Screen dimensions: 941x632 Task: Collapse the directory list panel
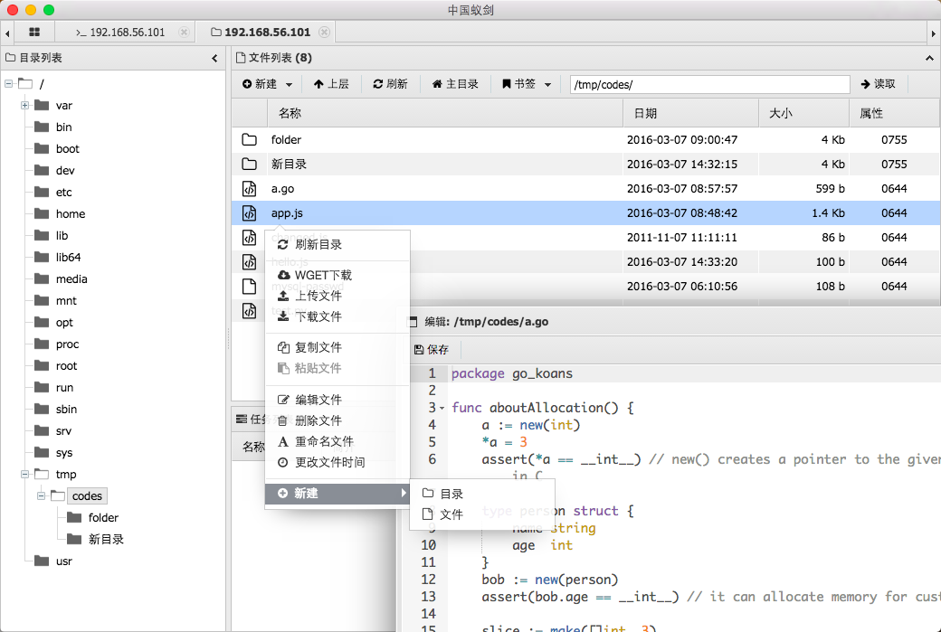(x=214, y=58)
